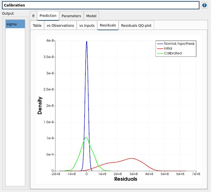Go to the Model tab
This screenshot has width=211, height=192.
tap(91, 16)
